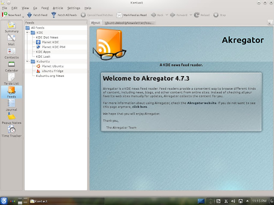The height and width of the screenshot is (205, 274).
Task: Click Mark Feed as Read
Action: click(131, 15)
